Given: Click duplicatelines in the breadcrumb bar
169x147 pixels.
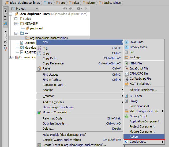Looking at the screenshot, I should pyautogui.click(x=110, y=3).
